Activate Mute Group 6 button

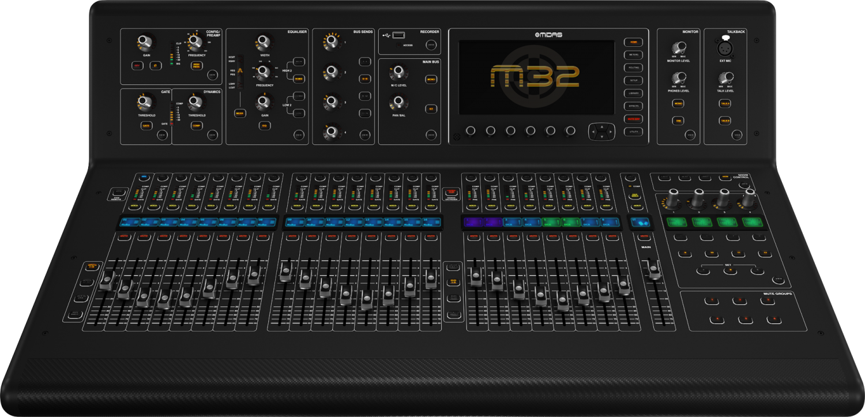(x=776, y=319)
